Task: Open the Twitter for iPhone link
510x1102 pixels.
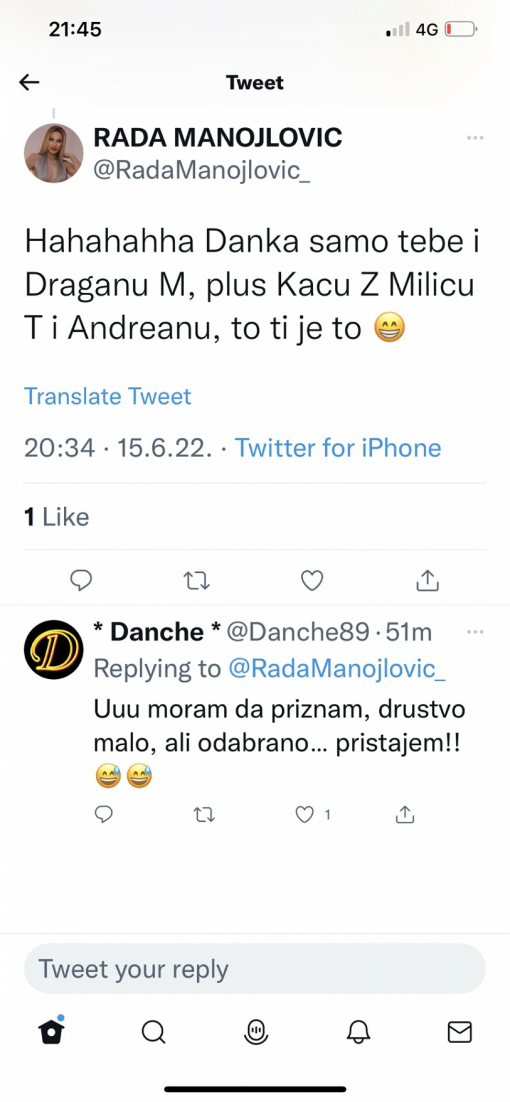Action: 338,448
